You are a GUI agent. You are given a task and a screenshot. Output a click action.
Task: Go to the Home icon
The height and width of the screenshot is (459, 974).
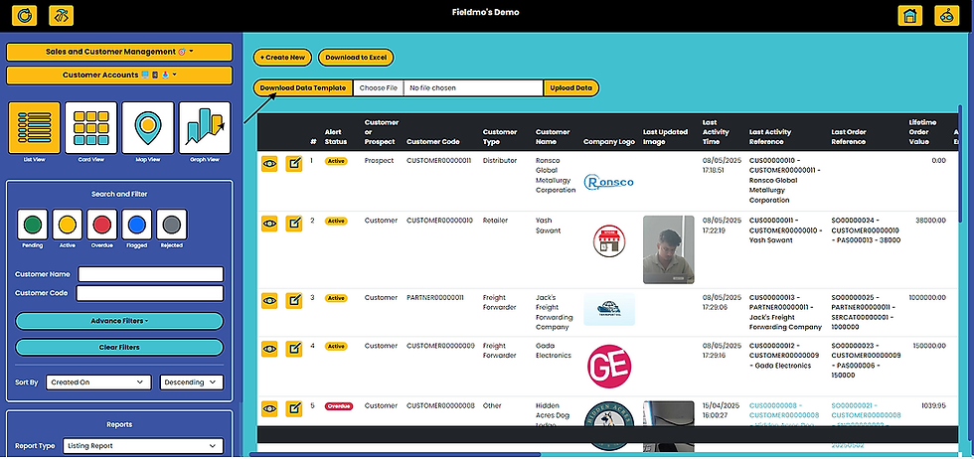[x=910, y=16]
